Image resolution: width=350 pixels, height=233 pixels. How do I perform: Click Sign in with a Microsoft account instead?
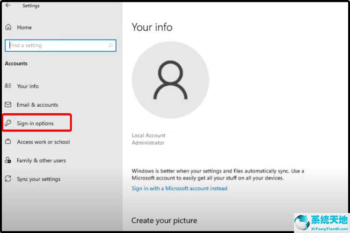point(179,188)
